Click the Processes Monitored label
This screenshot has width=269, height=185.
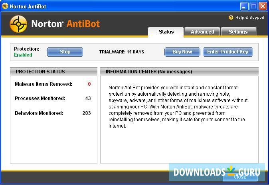click(40, 98)
